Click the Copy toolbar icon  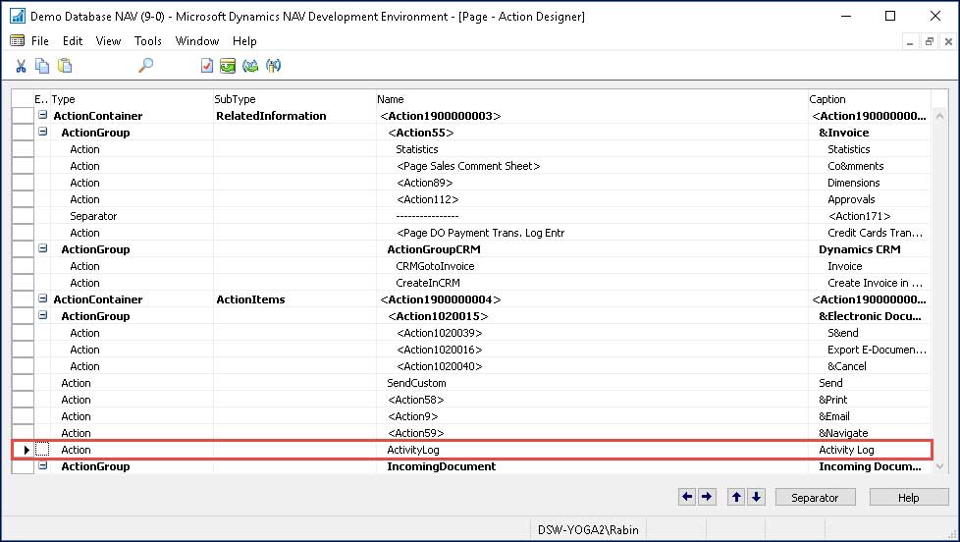coord(42,66)
